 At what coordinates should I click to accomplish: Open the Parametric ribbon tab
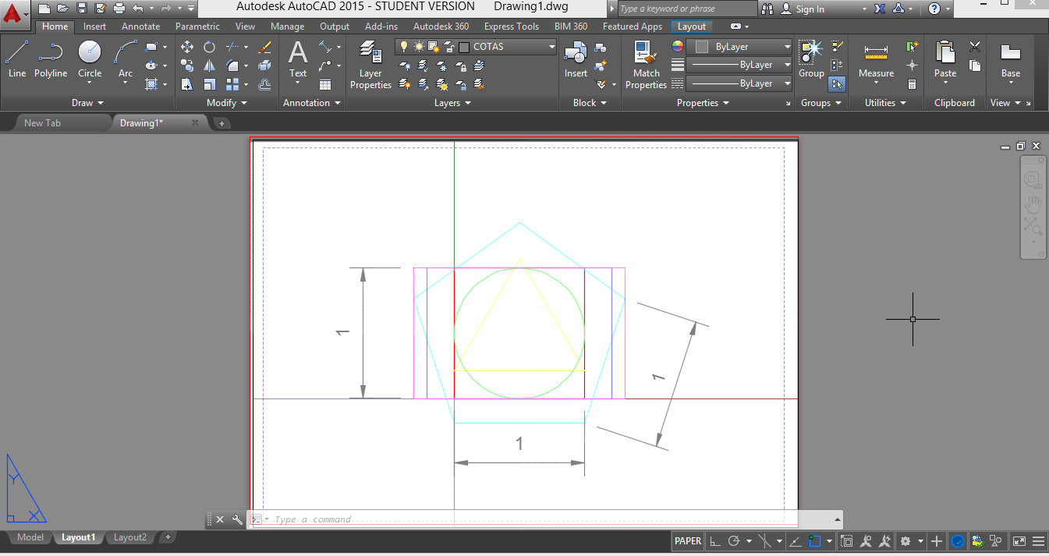pyautogui.click(x=197, y=27)
